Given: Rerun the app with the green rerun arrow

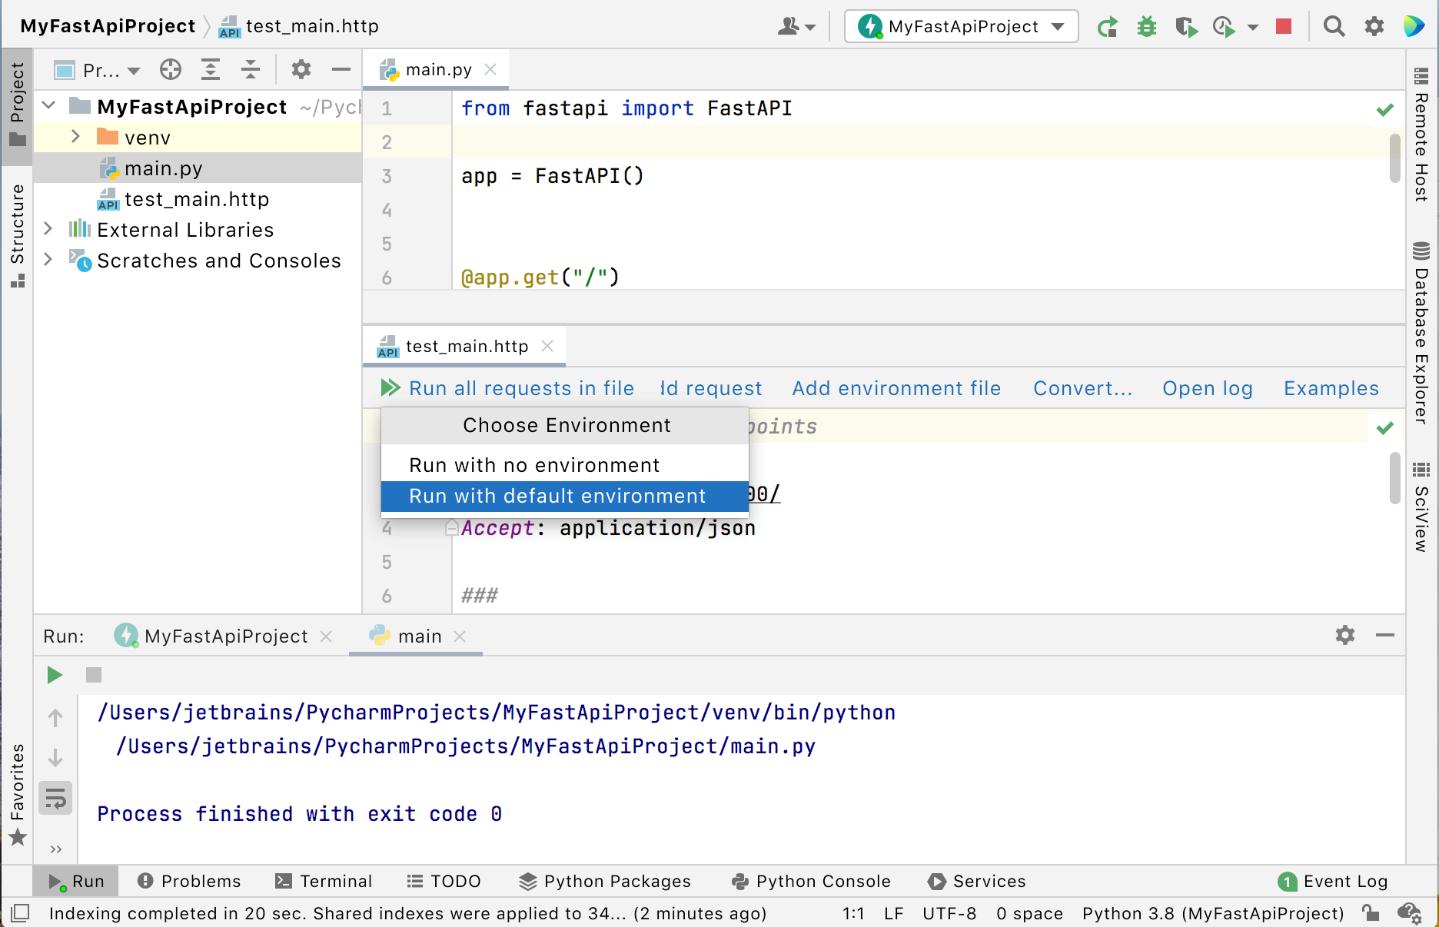Looking at the screenshot, I should pos(1108,25).
